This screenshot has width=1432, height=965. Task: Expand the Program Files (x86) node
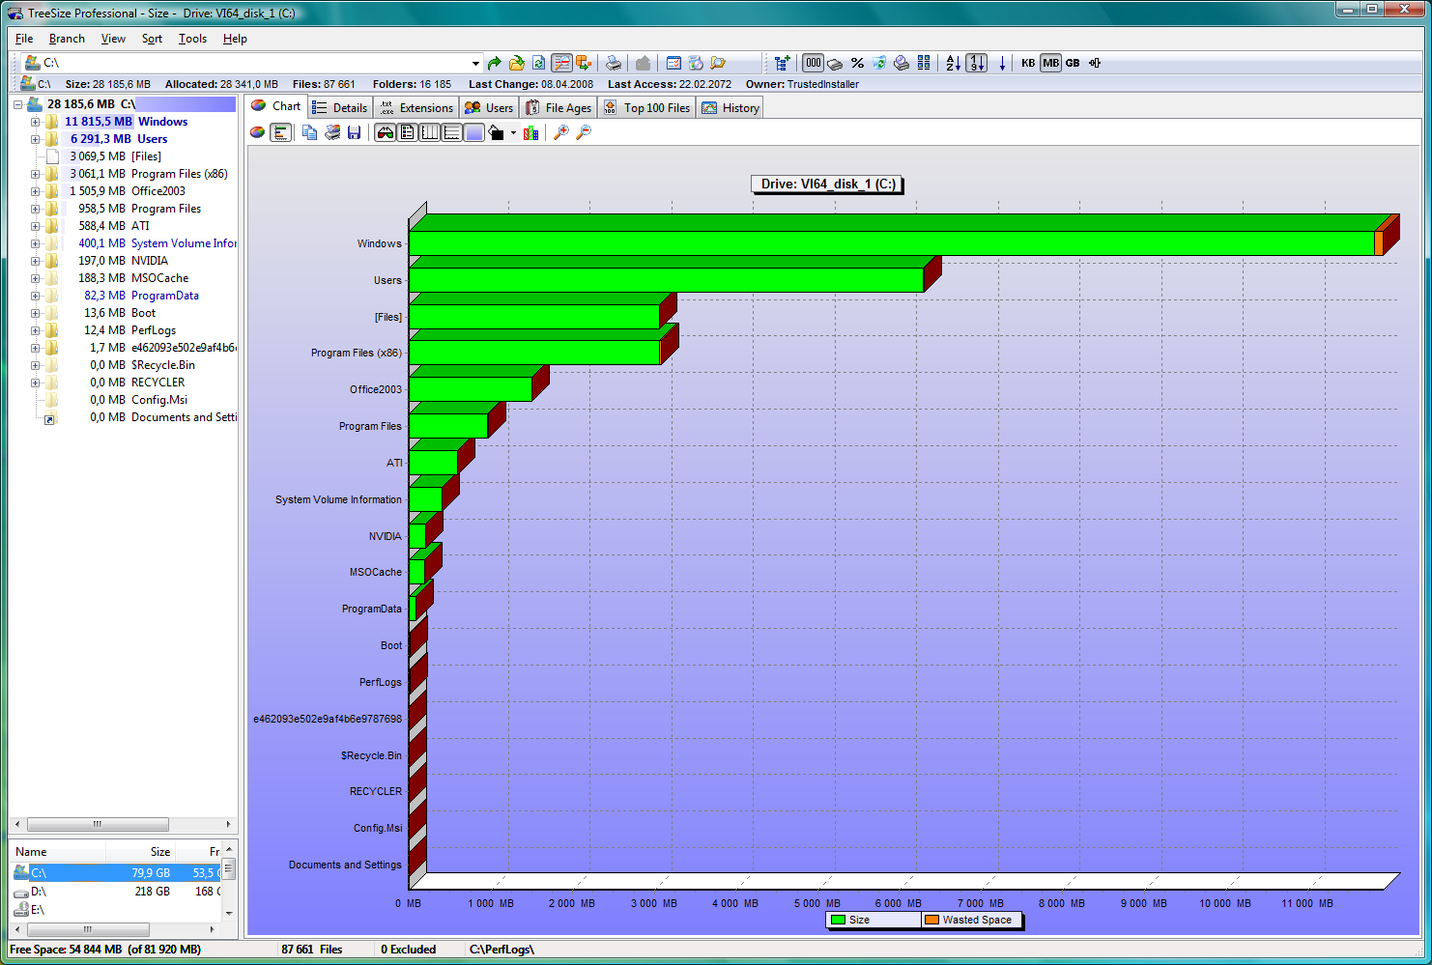35,174
